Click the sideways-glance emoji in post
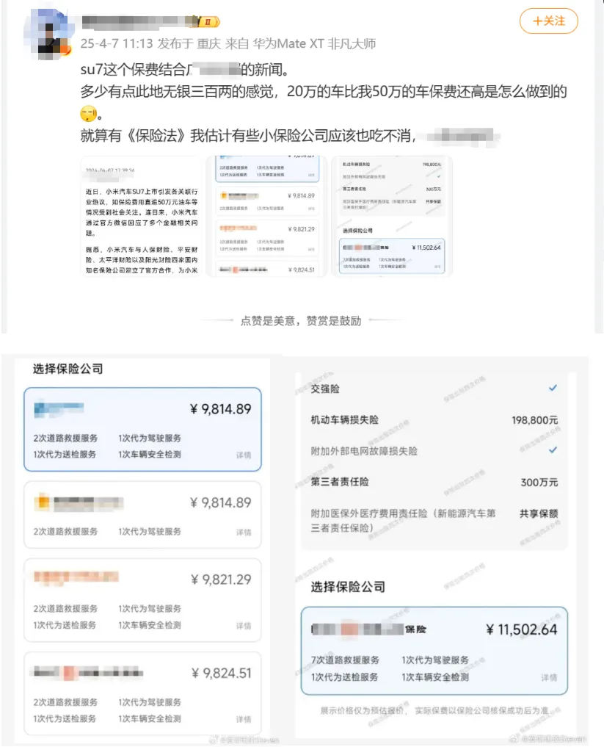Viewport: 604px width, 747px height. [x=89, y=113]
